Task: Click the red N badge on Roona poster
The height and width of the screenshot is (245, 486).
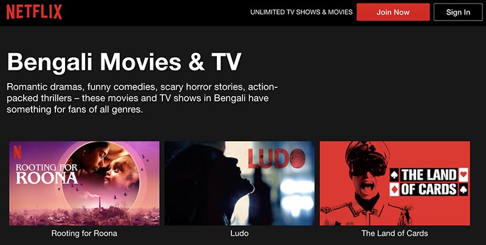Action: tap(18, 152)
